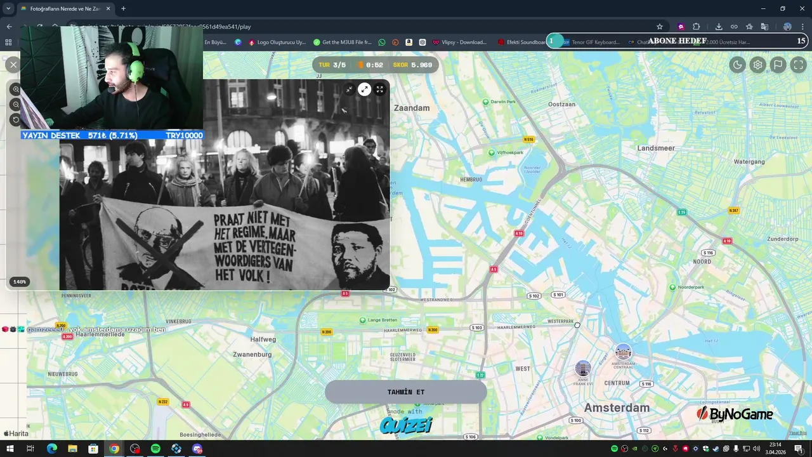The image size is (812, 457).
Task: Submit guess with TAHMİN ET button
Action: pyautogui.click(x=406, y=392)
